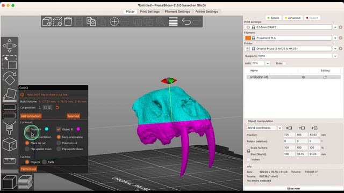Click the print settings gear edit icon

(340, 27)
